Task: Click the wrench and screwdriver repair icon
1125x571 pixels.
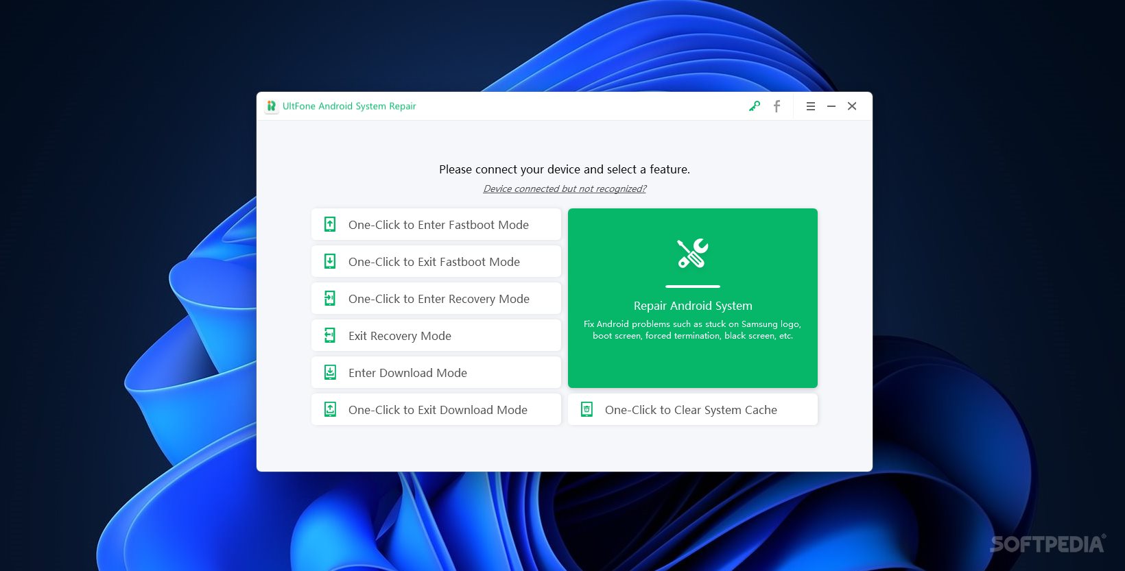Action: [693, 253]
